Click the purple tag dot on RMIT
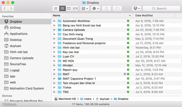Screen dimensions: 182x107 coord(125,74)
